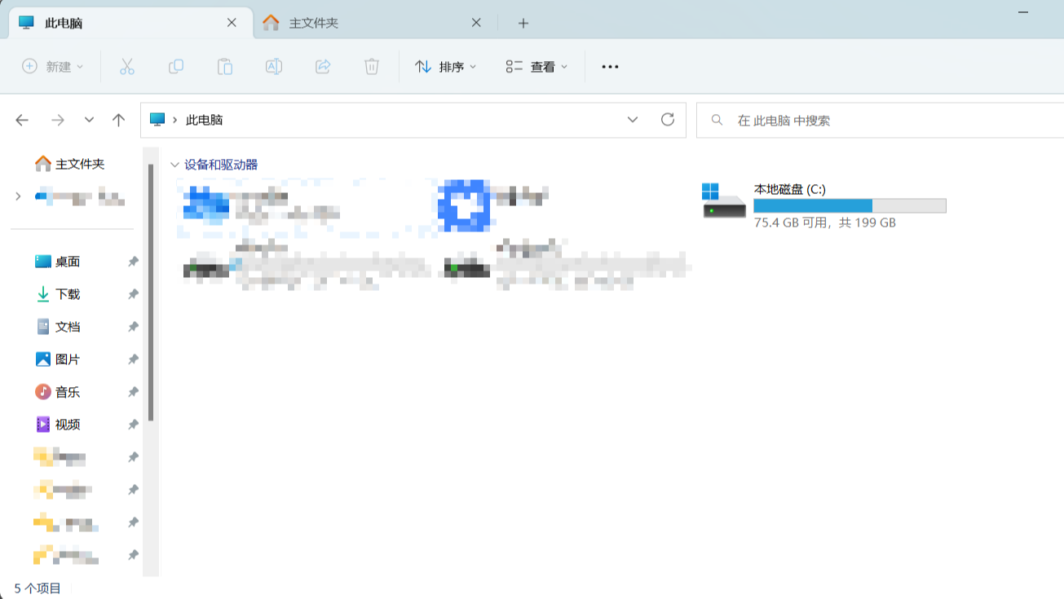Open recent locations chevron dropdown
The image size is (1064, 599).
pyautogui.click(x=89, y=120)
